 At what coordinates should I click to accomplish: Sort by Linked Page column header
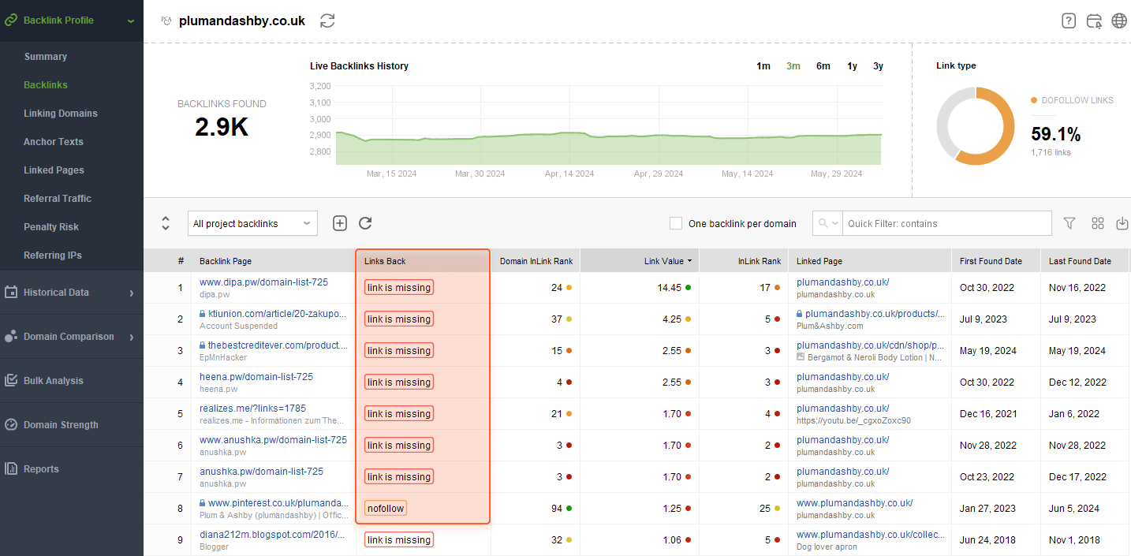click(819, 261)
